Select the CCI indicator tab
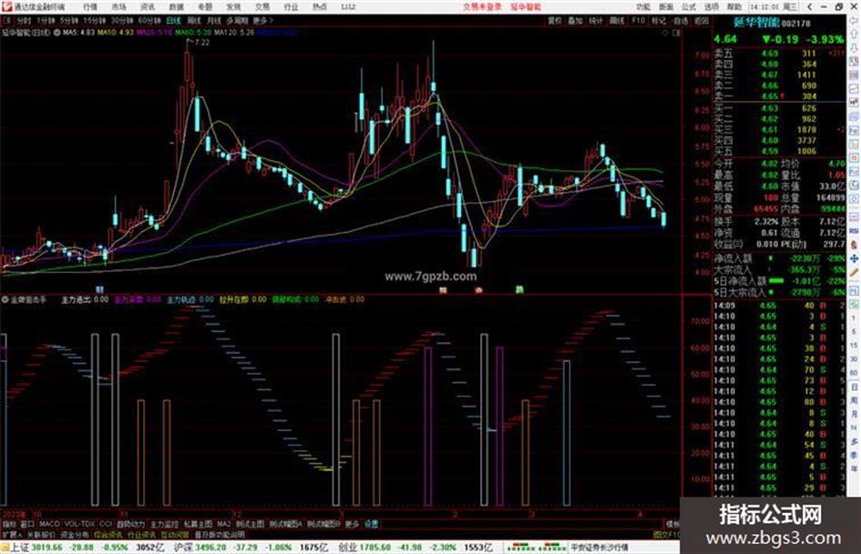Screen dimensions: 861x554 click(106, 524)
